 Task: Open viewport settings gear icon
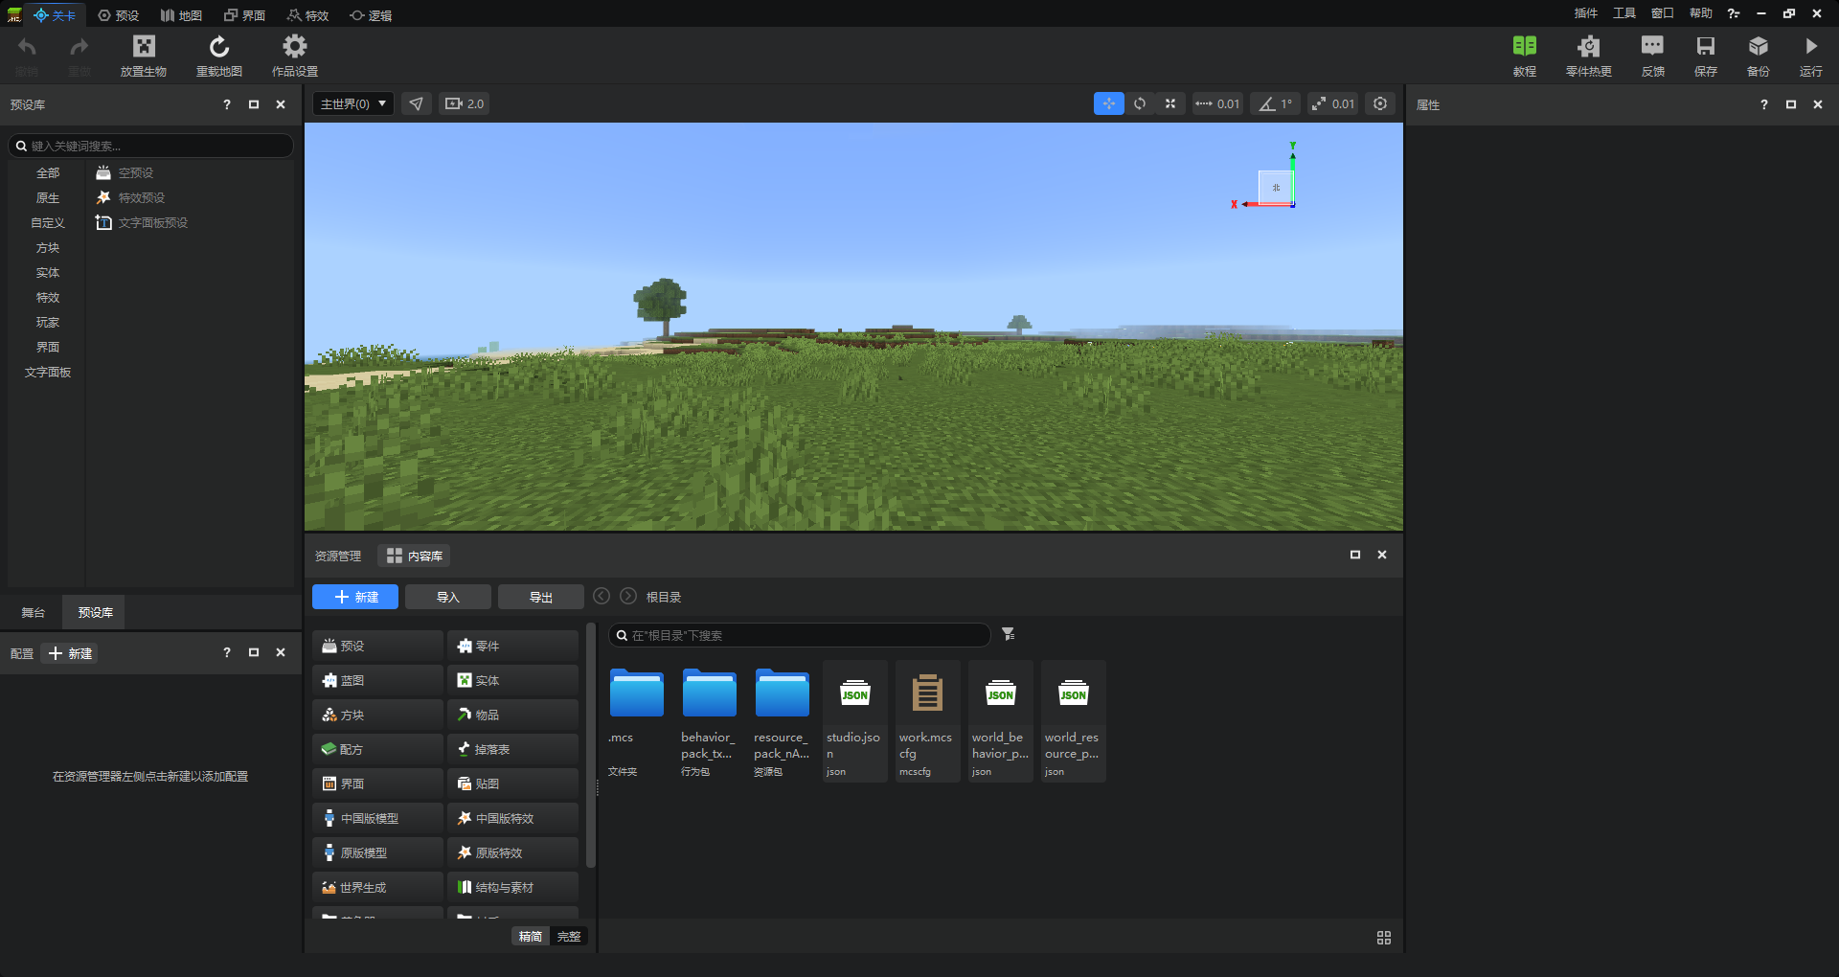tap(1380, 103)
